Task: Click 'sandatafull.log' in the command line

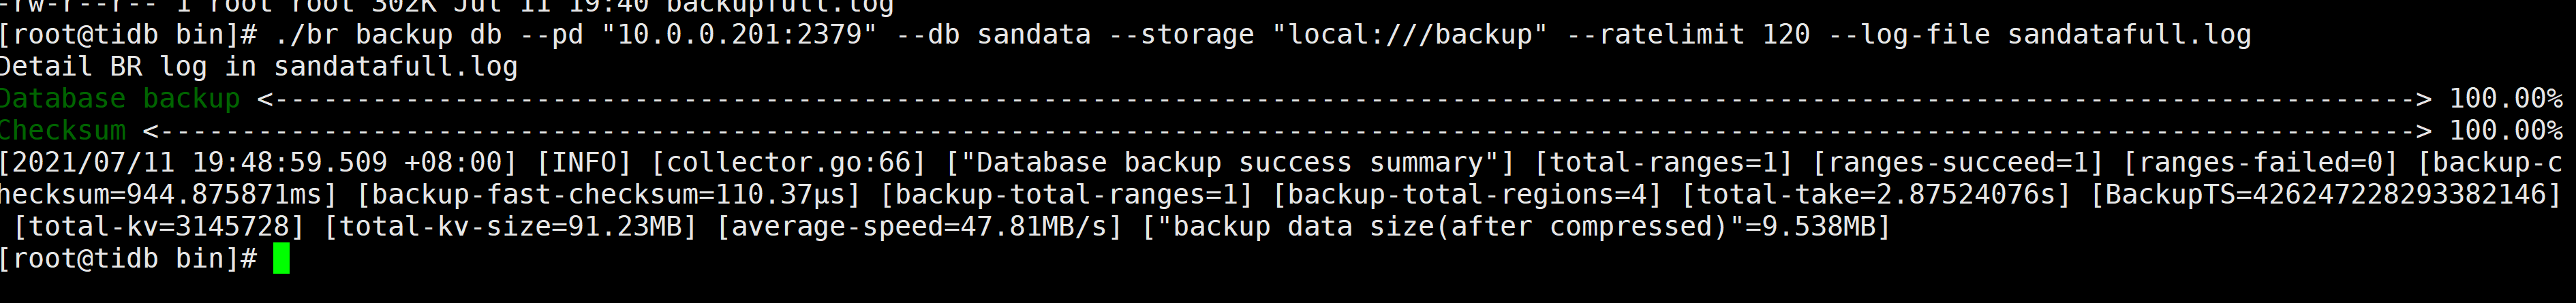Action: [2129, 34]
